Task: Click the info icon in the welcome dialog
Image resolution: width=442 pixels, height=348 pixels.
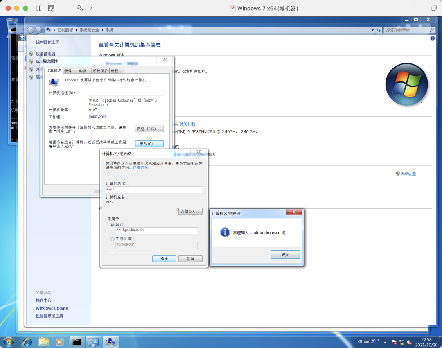Action: click(225, 233)
